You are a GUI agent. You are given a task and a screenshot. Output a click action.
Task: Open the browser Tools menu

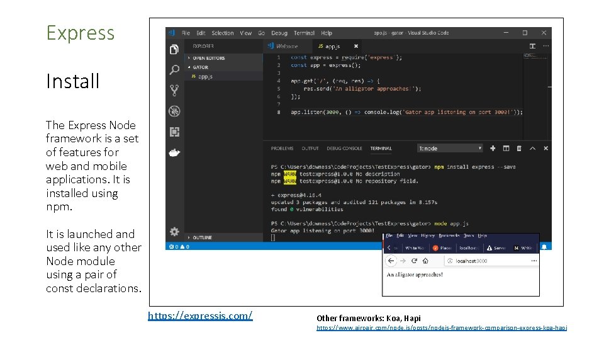(x=468, y=235)
